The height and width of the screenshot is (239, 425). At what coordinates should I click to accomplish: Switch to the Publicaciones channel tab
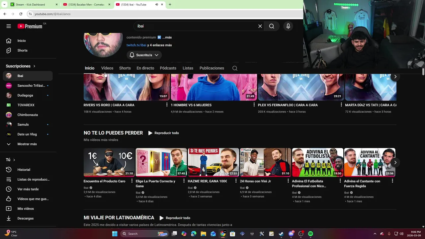(x=212, y=68)
